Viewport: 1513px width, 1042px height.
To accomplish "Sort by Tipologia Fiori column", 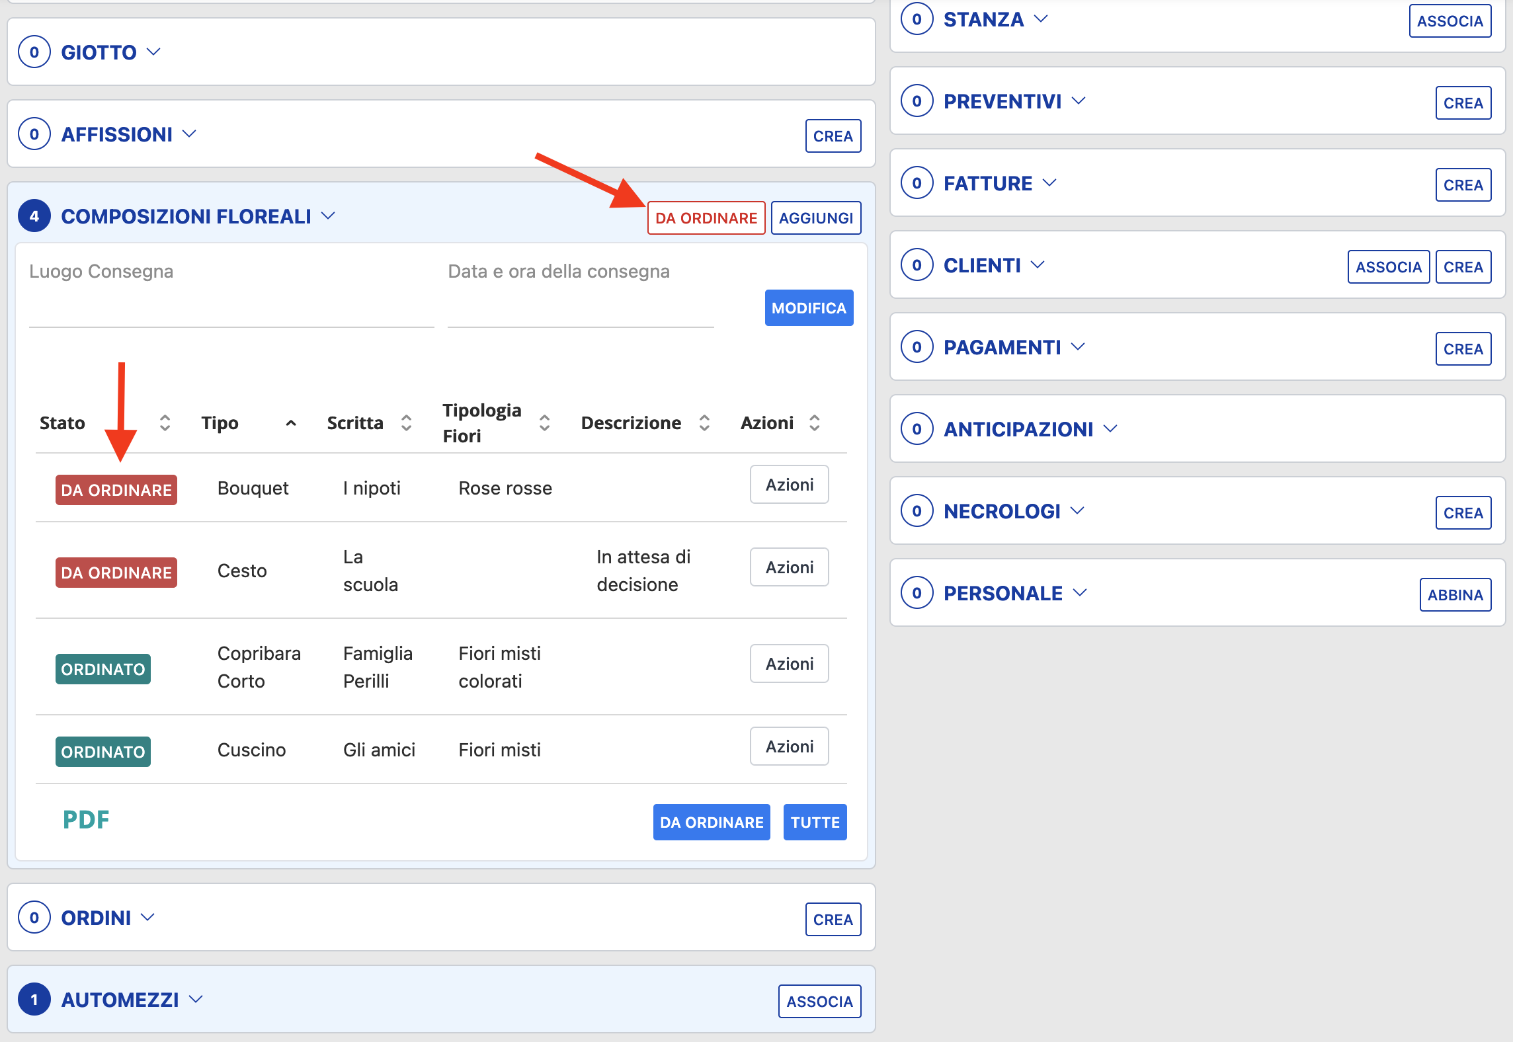I will [x=544, y=423].
